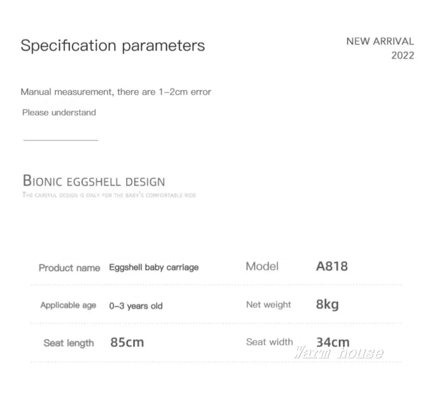Click the 'Please understand' text
The height and width of the screenshot is (393, 428).
59,112
